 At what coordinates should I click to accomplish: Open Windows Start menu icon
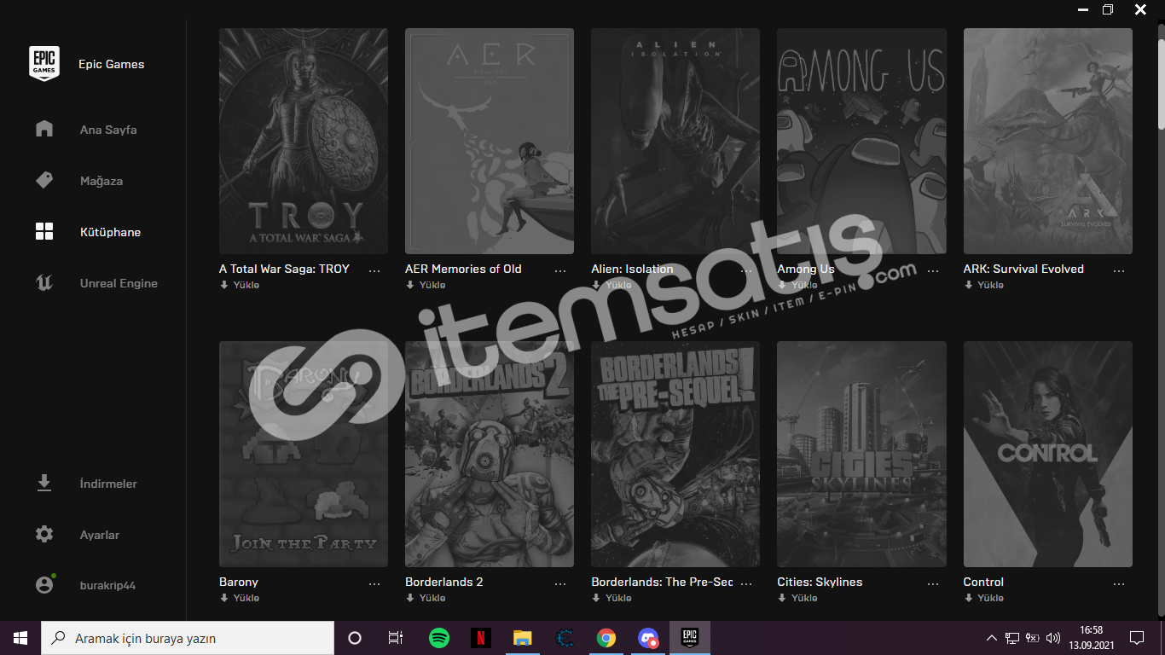click(x=20, y=638)
